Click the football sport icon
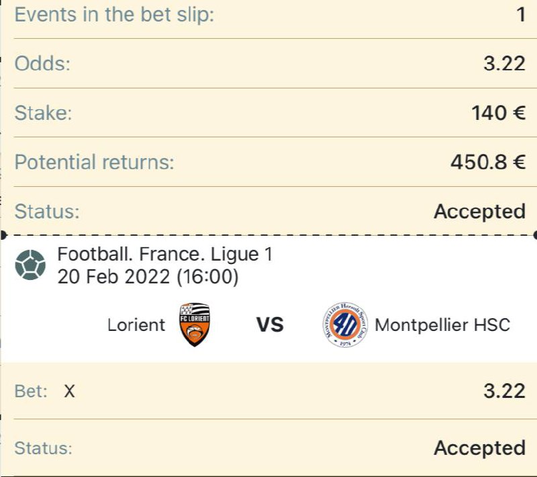Viewport: 537px width, 477px height. (x=30, y=265)
